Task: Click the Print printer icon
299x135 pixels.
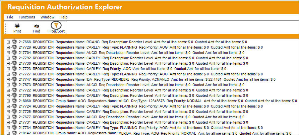Action: (x=17, y=26)
